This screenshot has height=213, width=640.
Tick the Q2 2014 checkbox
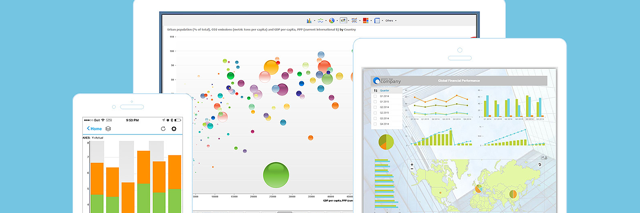375,107
